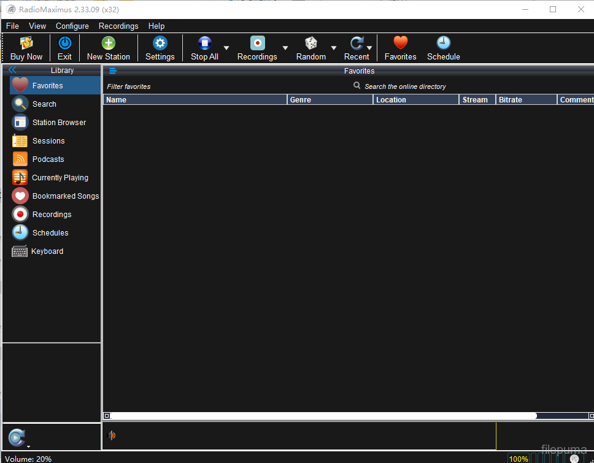Click the Buy Now toolbar icon

26,44
